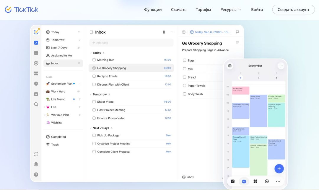Set priority with the flag icon
The image size is (319, 190).
coord(237,32)
